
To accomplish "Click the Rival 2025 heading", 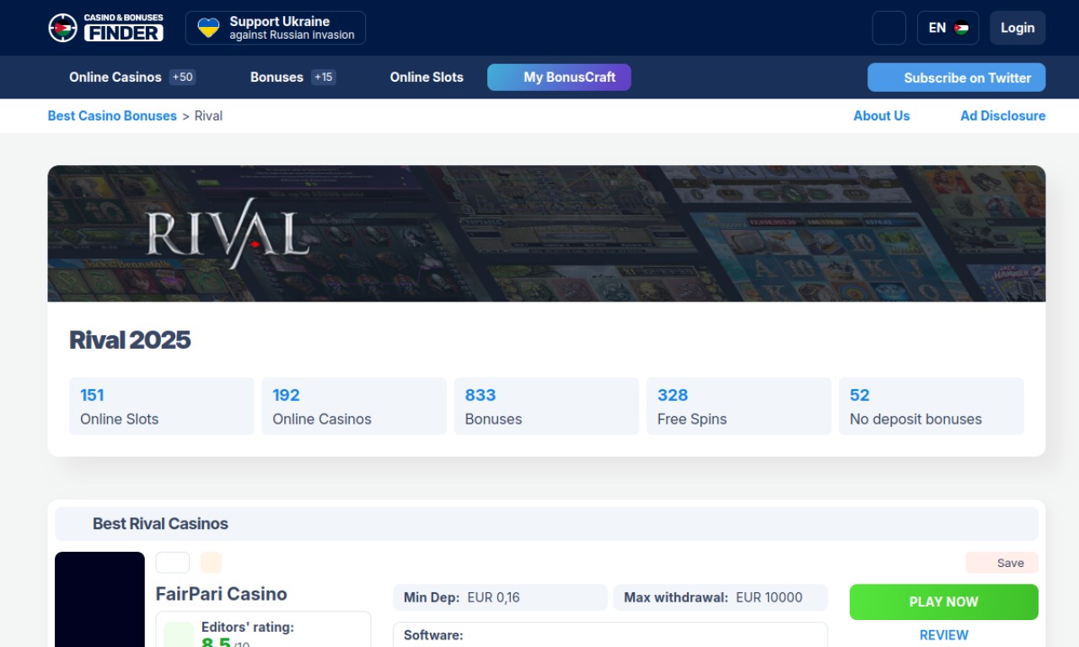I will tap(130, 340).
